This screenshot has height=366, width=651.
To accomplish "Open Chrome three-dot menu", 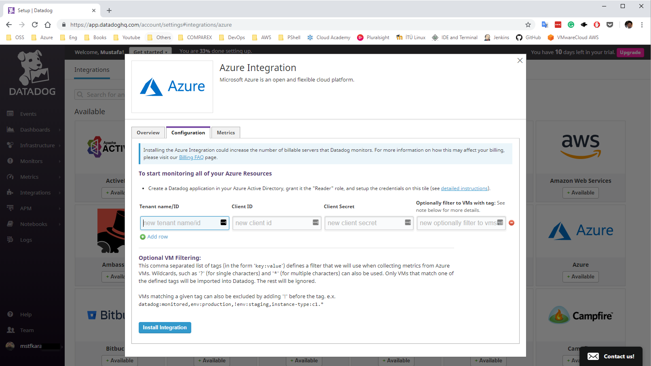I will 642,25.
